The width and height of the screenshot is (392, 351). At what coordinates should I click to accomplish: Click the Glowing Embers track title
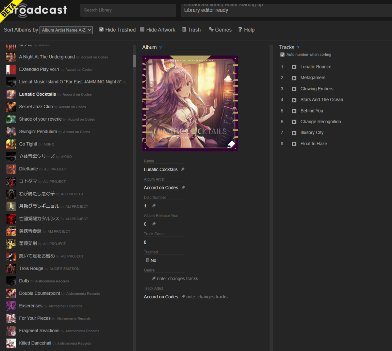[x=317, y=89]
